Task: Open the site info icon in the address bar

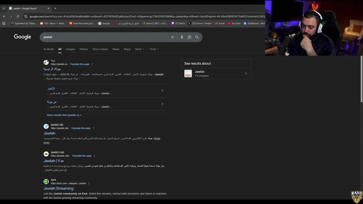Action: 26,16
